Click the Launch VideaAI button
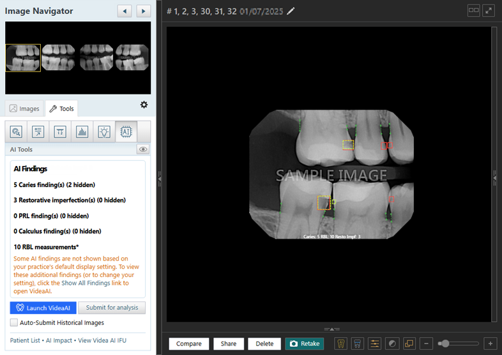This screenshot has height=355, width=502. coord(42,308)
